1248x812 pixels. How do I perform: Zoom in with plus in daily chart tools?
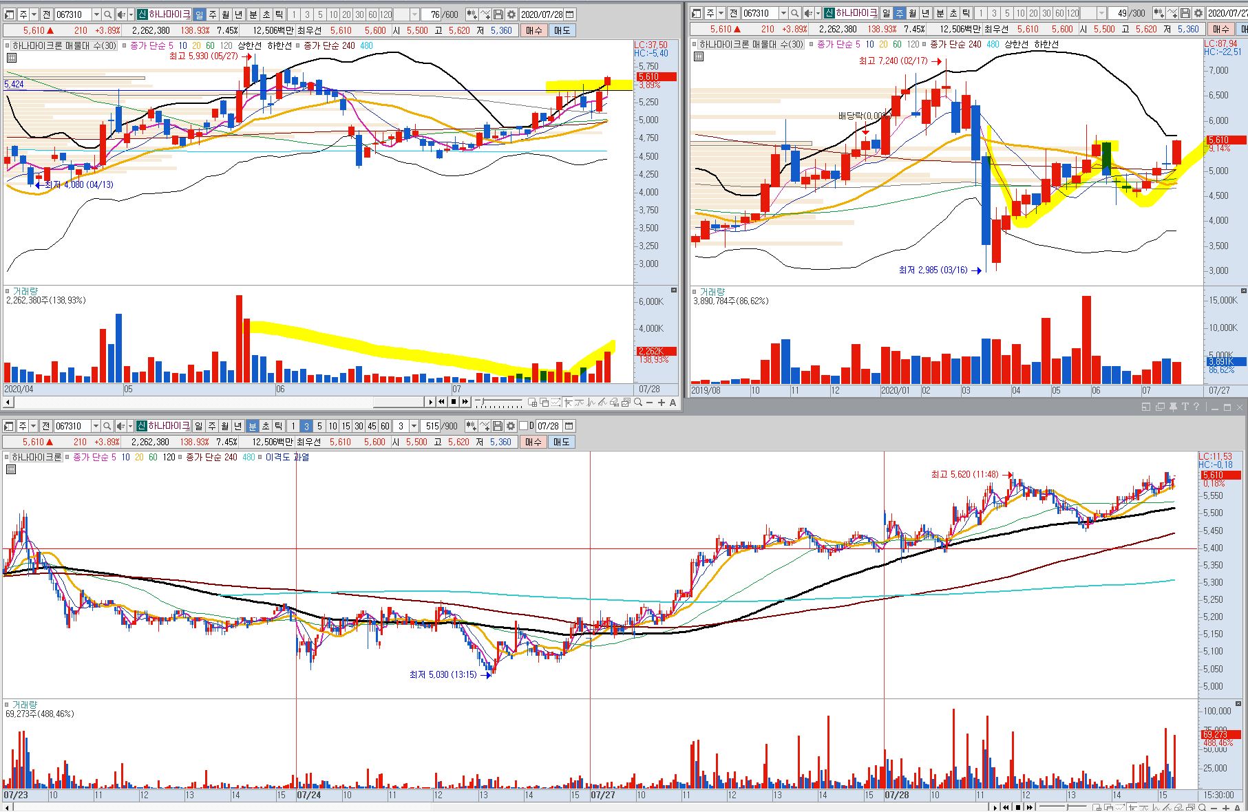(x=662, y=402)
